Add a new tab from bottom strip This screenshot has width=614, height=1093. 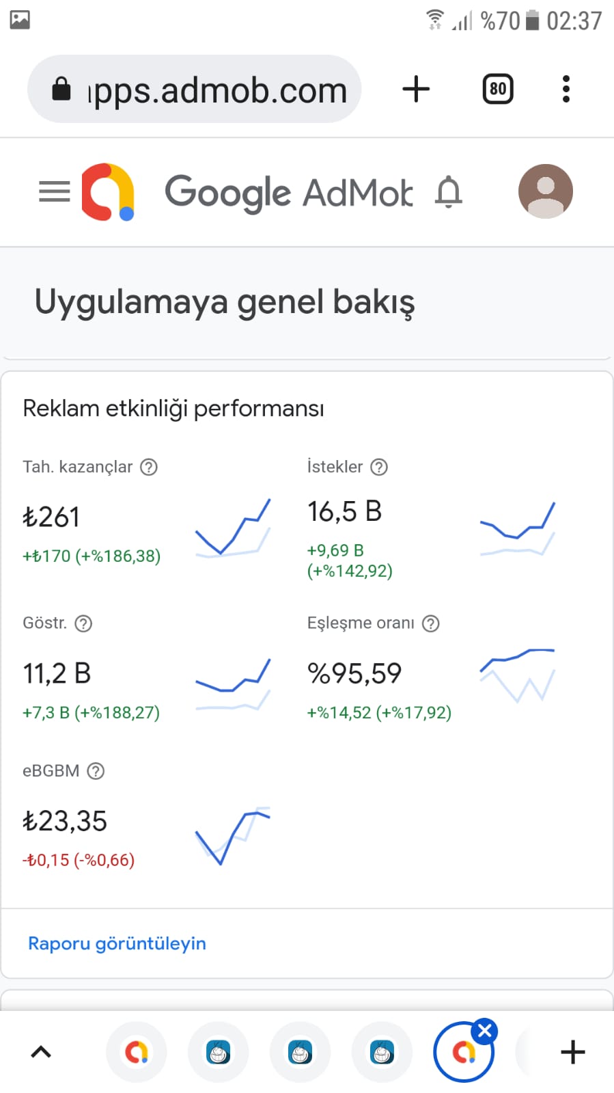pyautogui.click(x=573, y=1052)
